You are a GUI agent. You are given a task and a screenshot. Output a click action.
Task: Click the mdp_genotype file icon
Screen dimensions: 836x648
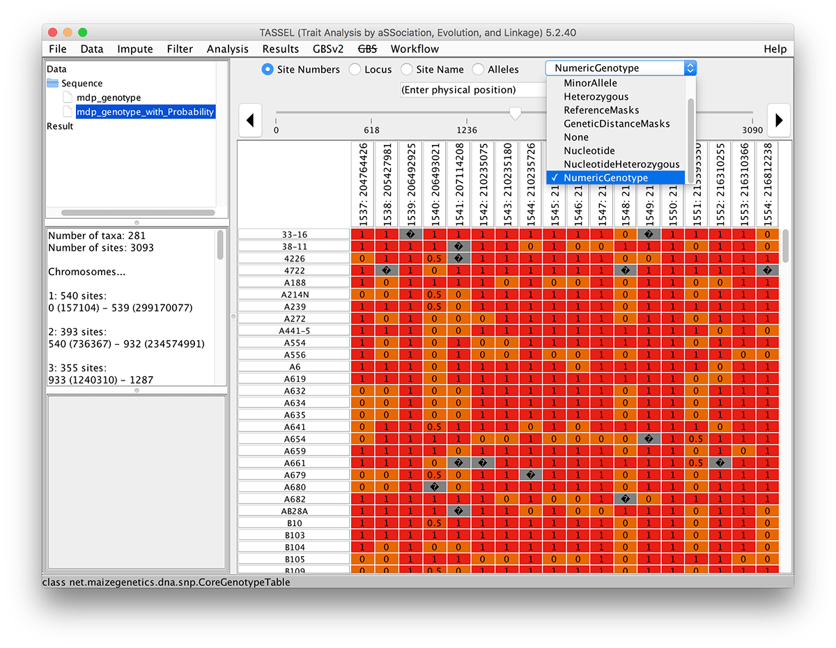coord(68,98)
